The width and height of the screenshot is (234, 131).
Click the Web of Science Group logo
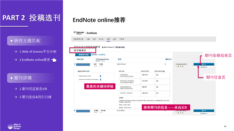click(x=14, y=126)
